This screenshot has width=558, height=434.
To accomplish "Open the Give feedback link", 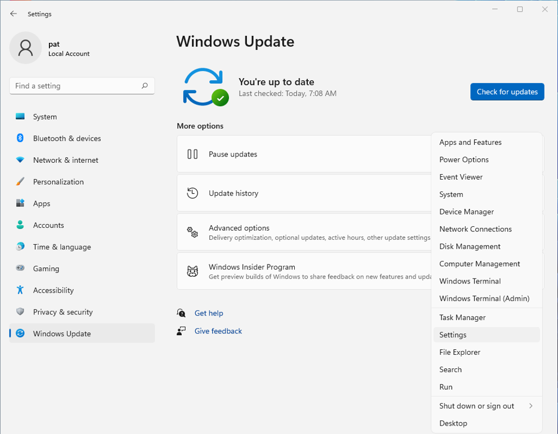I will click(218, 331).
